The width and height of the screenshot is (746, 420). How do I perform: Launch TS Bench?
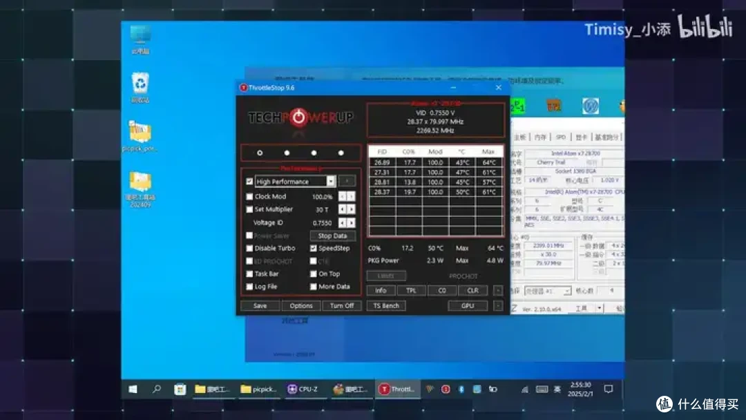point(386,306)
